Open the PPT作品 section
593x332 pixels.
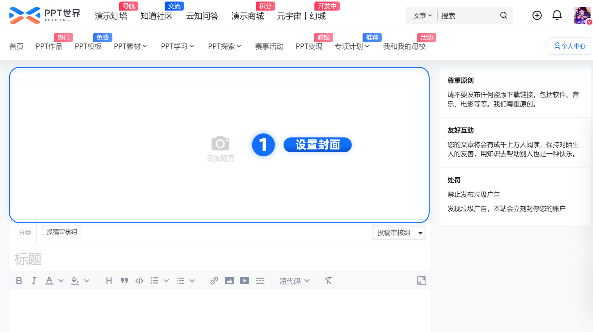point(49,46)
